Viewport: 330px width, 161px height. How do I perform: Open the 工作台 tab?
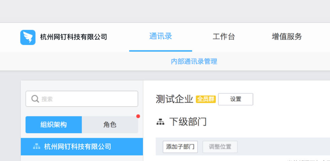click(x=224, y=37)
